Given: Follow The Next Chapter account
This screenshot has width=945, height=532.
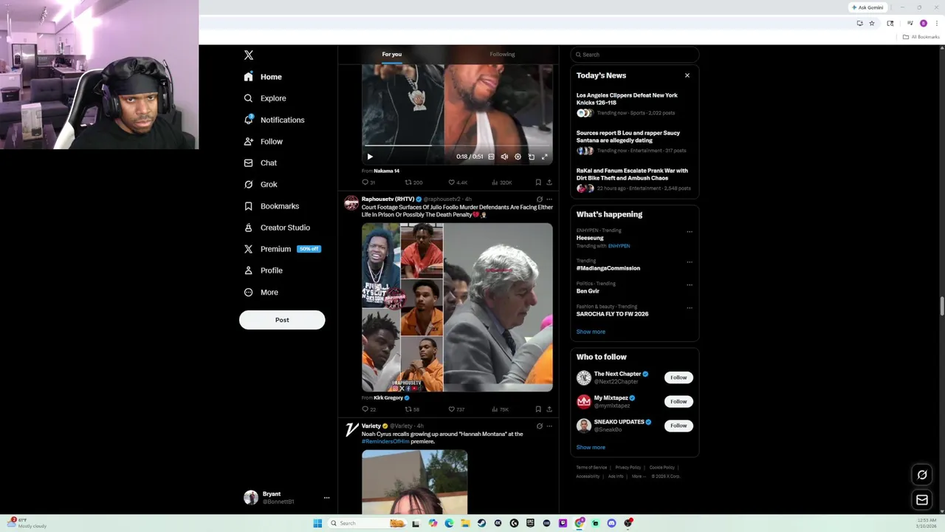Looking at the screenshot, I should point(678,378).
